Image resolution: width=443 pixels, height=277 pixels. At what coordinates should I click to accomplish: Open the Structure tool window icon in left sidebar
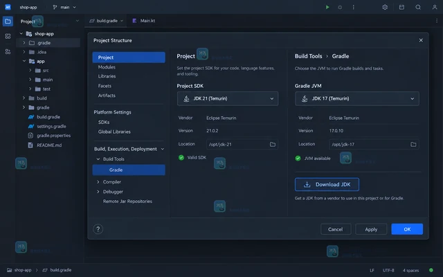[8, 36]
